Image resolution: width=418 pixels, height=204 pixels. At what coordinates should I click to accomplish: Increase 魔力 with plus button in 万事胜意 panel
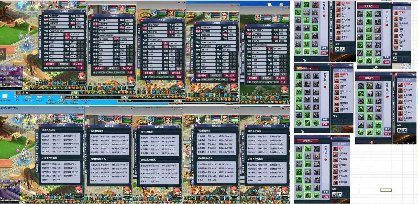click(x=79, y=46)
